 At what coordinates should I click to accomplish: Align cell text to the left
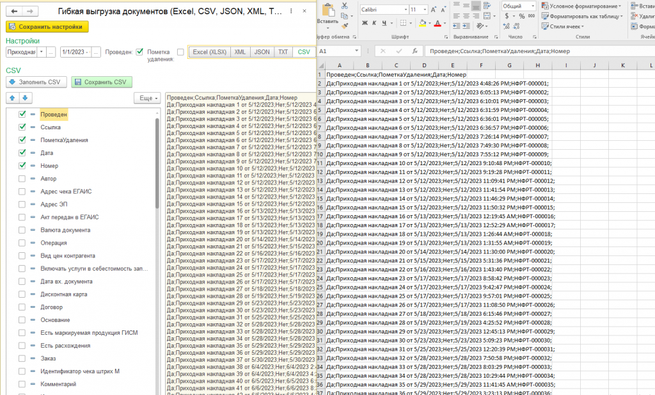point(456,16)
